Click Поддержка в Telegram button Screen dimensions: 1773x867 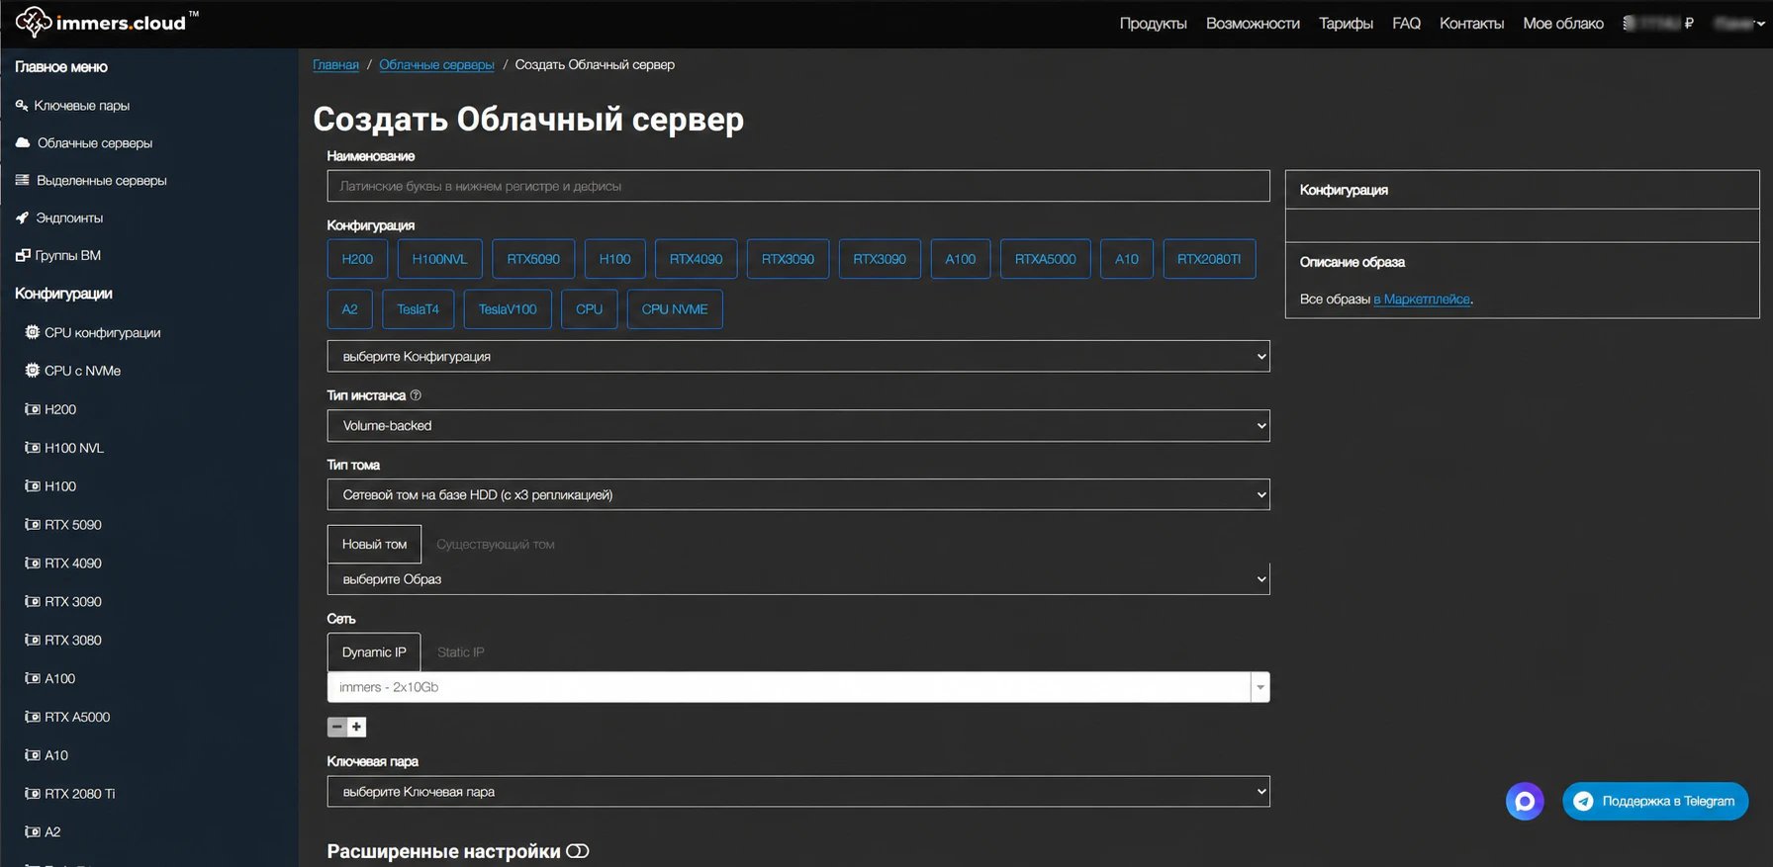1655,801
